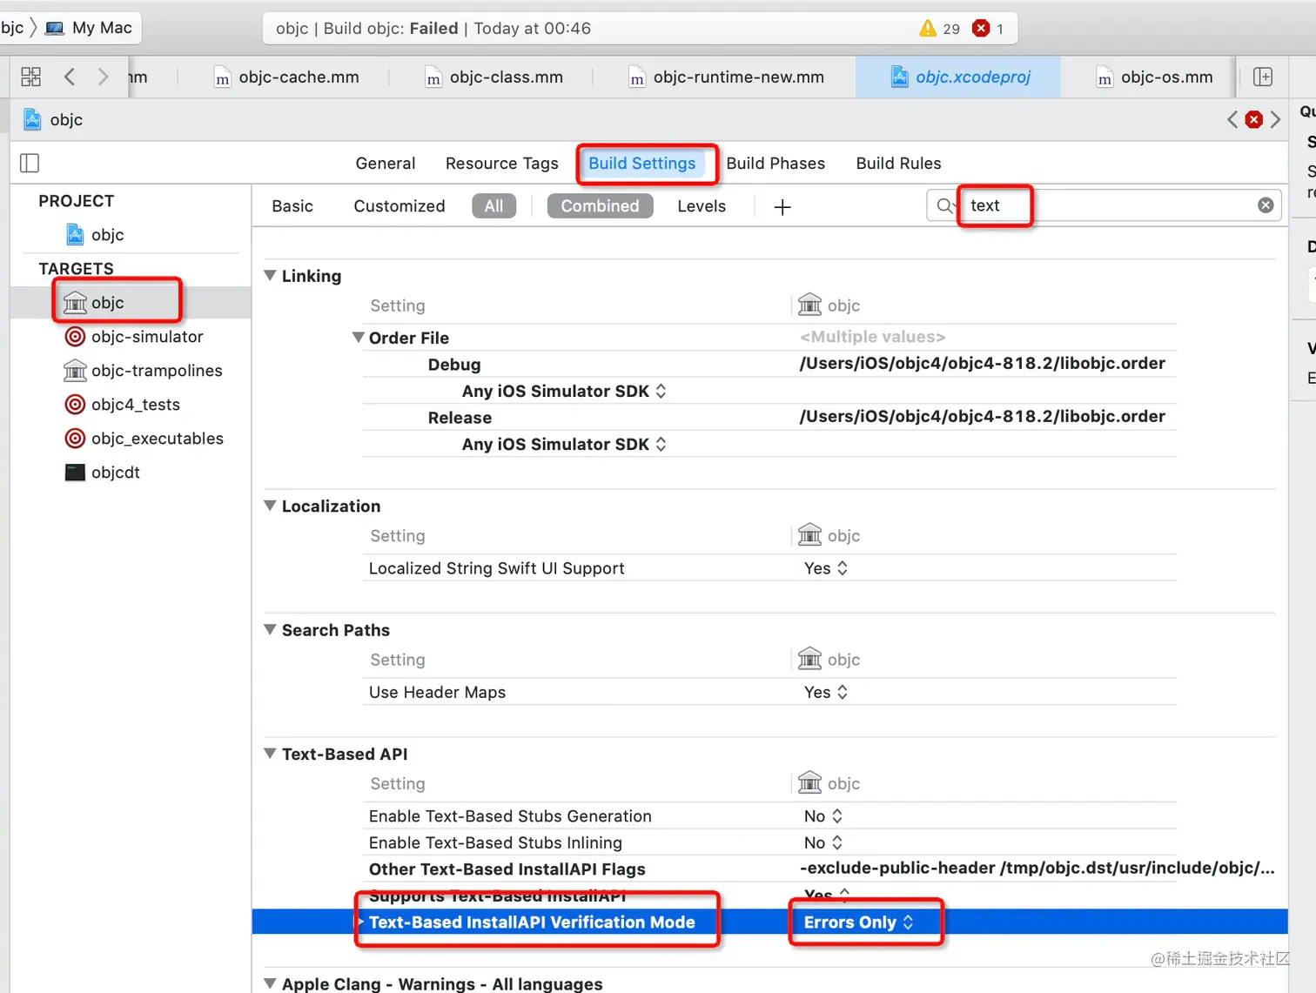Image resolution: width=1316 pixels, height=993 pixels.
Task: Add an editor pane on the right
Action: coord(1263,77)
